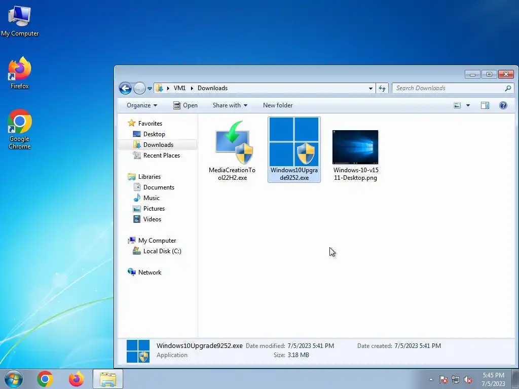Screen dimensions: 519x389
Task: Close the Downloads Explorer window
Action: (x=506, y=74)
